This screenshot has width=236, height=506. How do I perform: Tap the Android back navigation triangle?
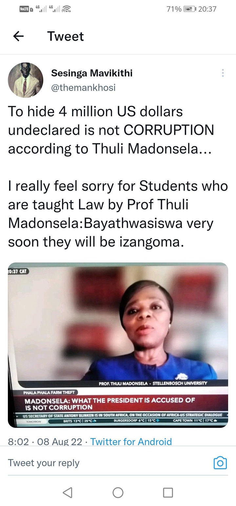(x=68, y=492)
